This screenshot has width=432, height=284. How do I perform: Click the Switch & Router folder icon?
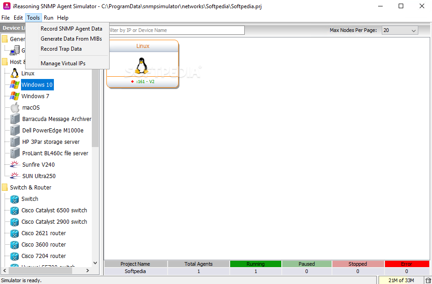pyautogui.click(x=5, y=188)
